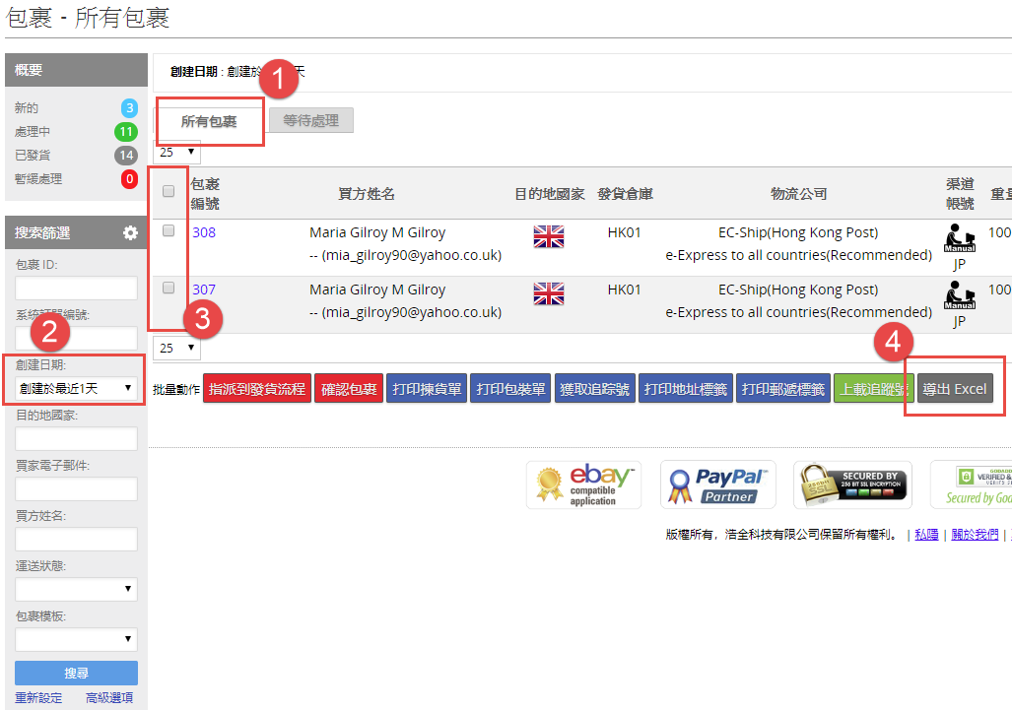Click the grey 已發貨 count badge 14
Image resolution: width=1012 pixels, height=710 pixels.
(x=126, y=156)
